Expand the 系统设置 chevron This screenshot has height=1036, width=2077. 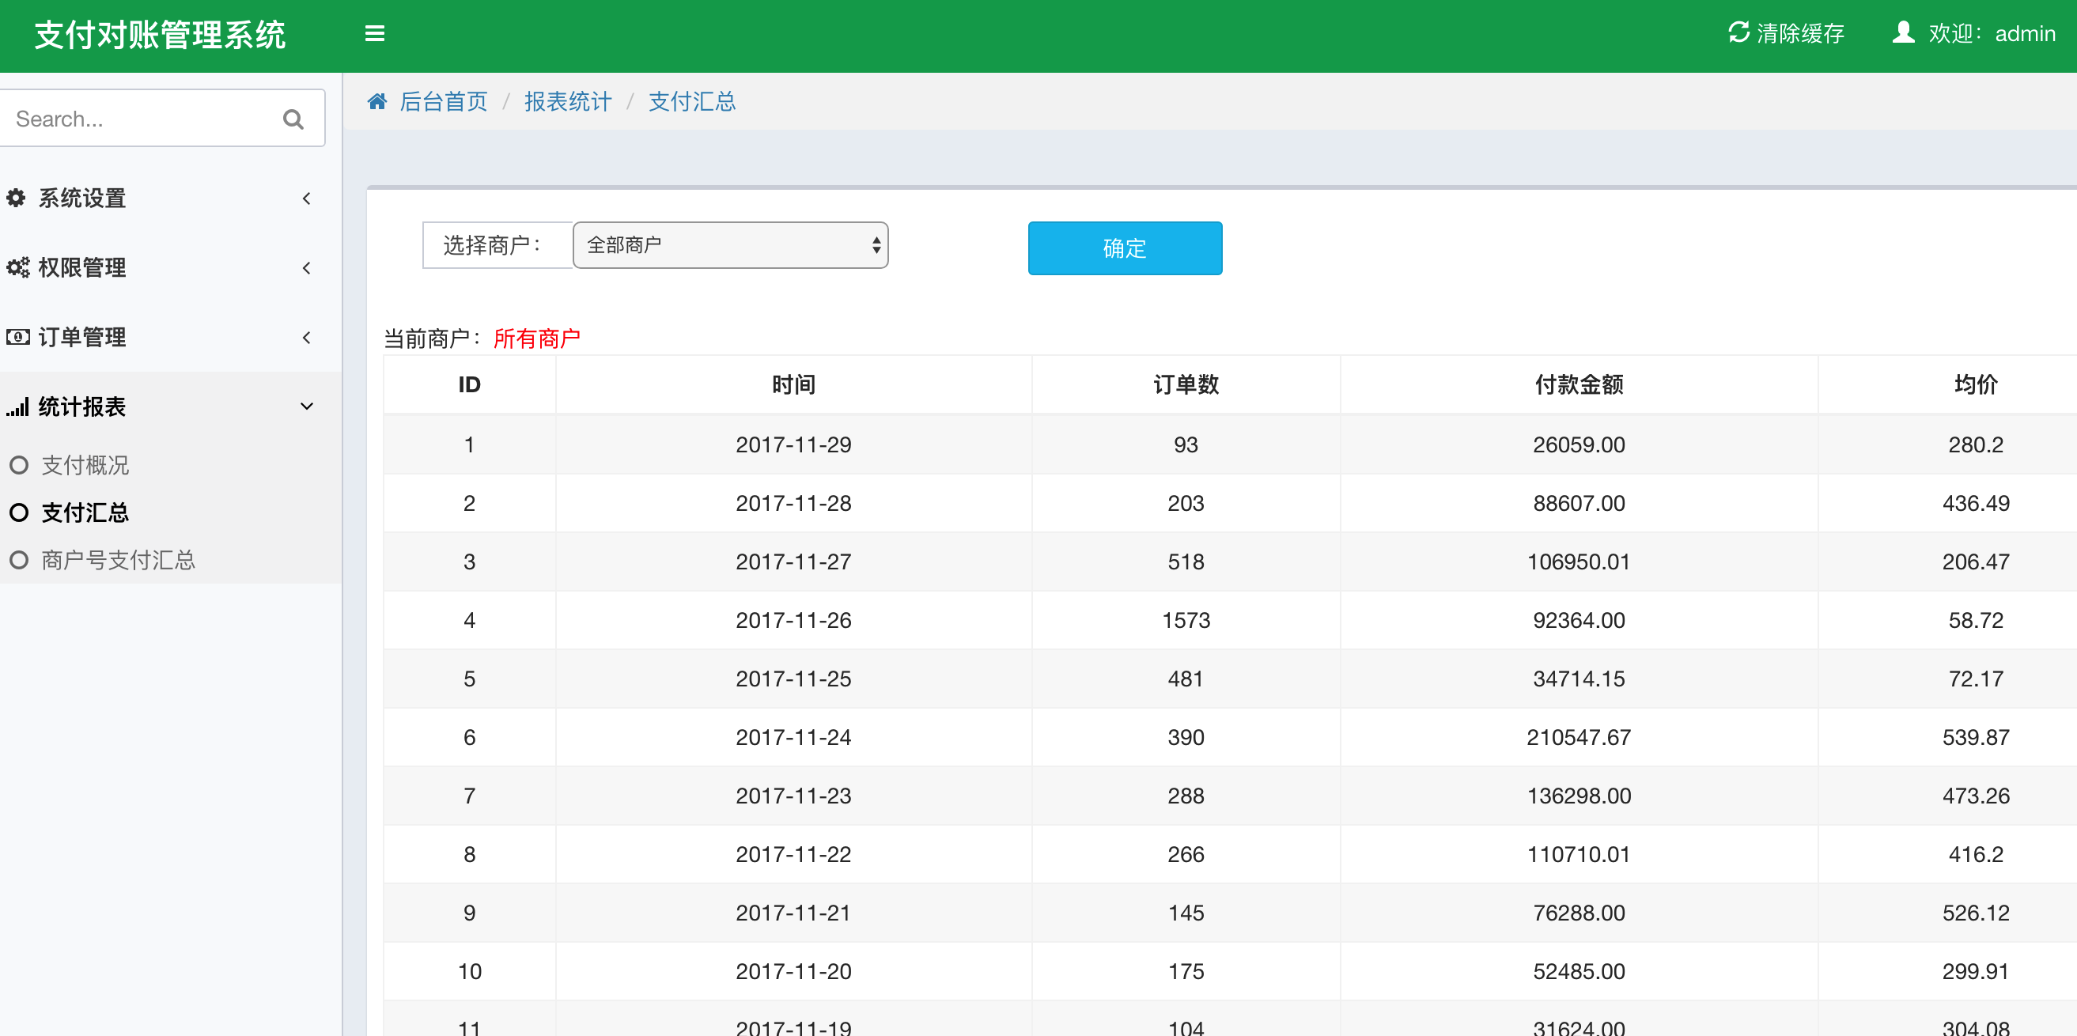tap(306, 199)
